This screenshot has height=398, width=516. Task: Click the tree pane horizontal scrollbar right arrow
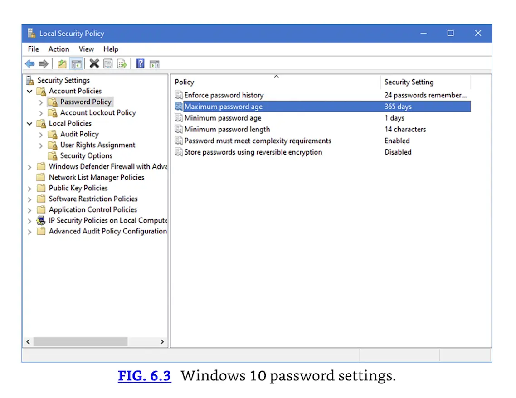(x=162, y=342)
